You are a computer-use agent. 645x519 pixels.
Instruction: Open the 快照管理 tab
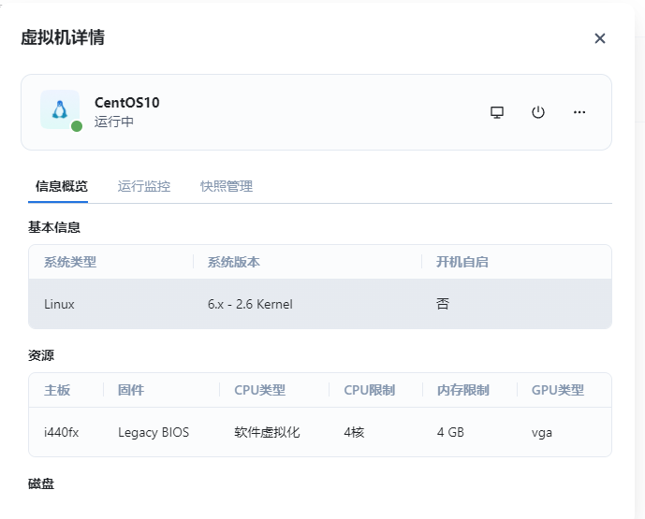point(227,186)
